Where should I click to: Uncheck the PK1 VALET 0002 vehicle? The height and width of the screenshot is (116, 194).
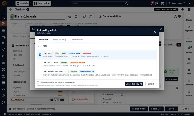point(40,55)
